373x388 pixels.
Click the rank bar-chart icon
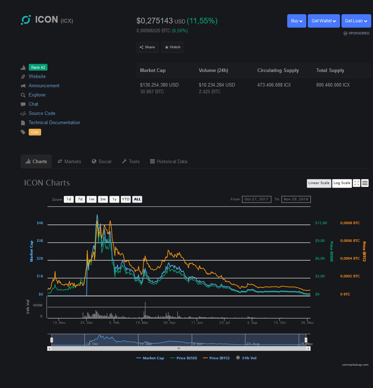23,67
